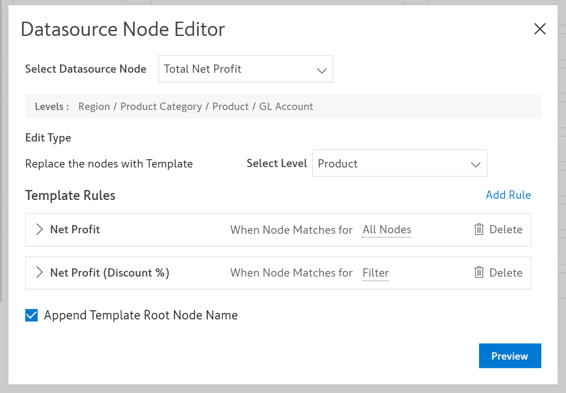Click GL Account in the Levels path
The image size is (566, 393).
pyautogui.click(x=286, y=106)
